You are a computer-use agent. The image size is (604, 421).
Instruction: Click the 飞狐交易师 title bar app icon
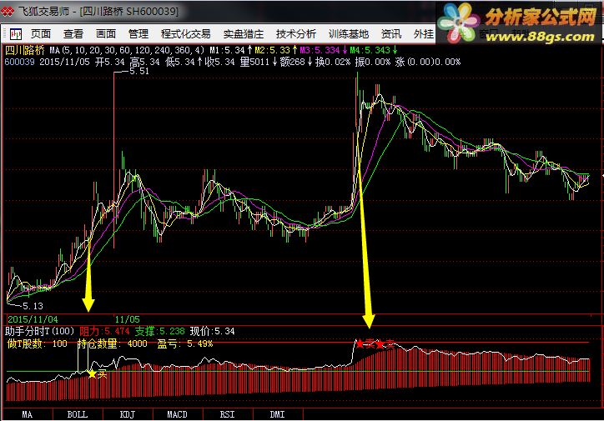[x=8, y=12]
